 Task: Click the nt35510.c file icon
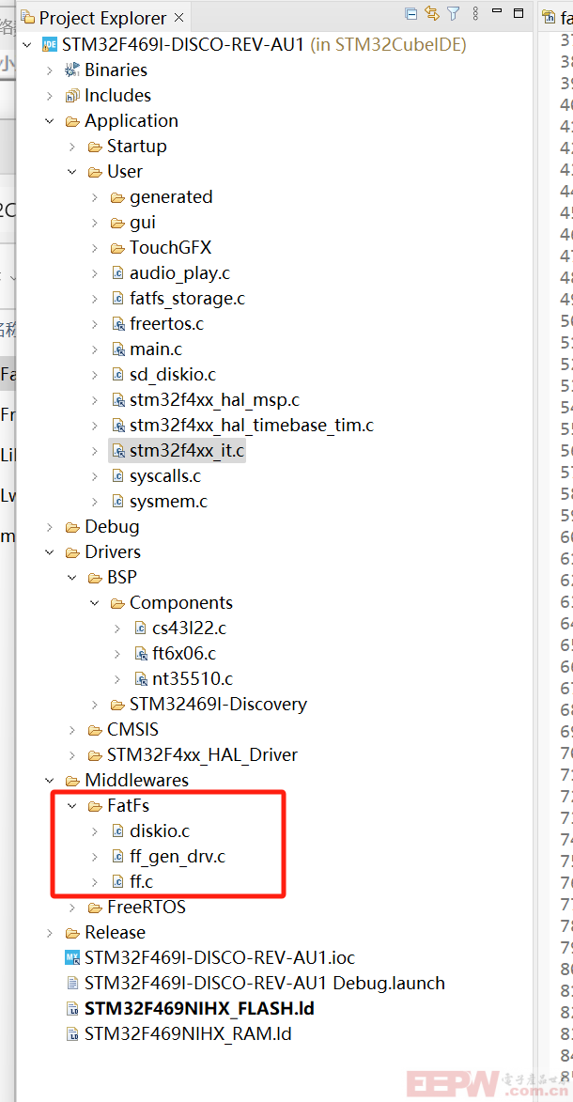[x=140, y=678]
